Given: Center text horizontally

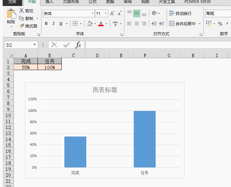Looking at the screenshot, I should click(137, 24).
